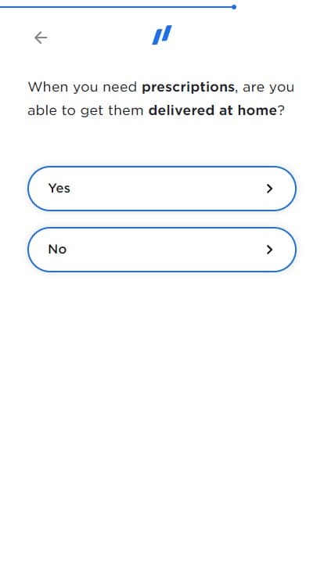Click the "No" label text
This screenshot has height=576, width=324.
(57, 250)
